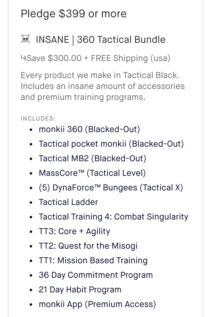
Task: Click monkii App (Premium Access) item
Action: tap(97, 304)
